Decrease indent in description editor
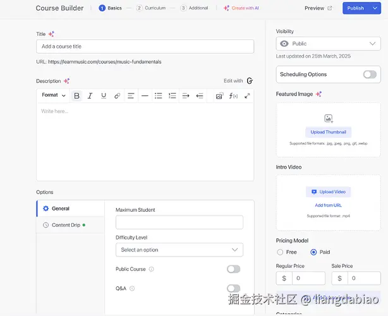Screen dimensions: 388x316 pos(200,95)
